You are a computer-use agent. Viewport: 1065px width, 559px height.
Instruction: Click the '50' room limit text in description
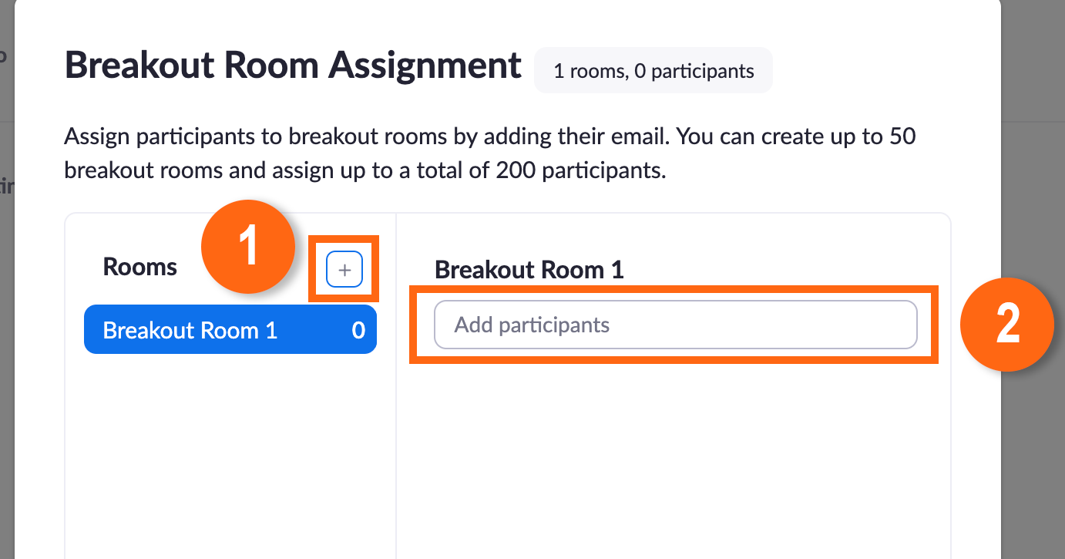[902, 137]
